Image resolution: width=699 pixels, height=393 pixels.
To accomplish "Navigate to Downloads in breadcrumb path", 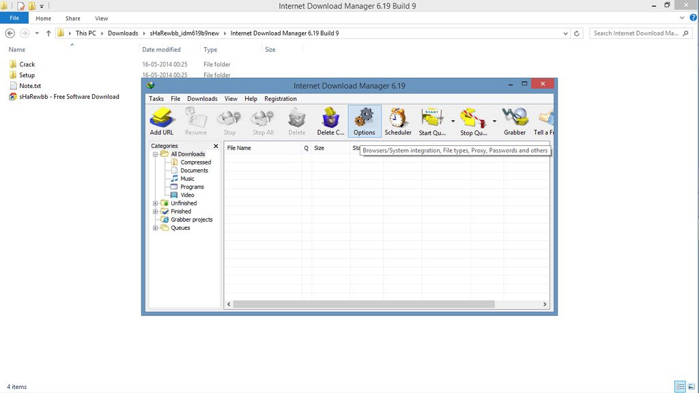I will point(123,33).
